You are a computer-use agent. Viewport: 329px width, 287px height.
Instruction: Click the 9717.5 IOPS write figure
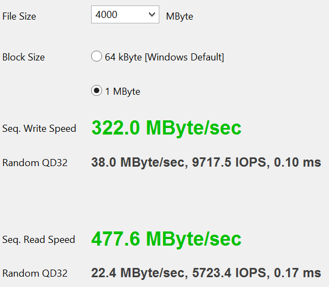point(229,162)
